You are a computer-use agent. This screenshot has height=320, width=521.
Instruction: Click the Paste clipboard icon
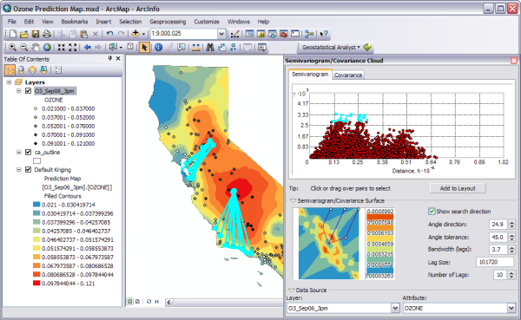click(84, 34)
